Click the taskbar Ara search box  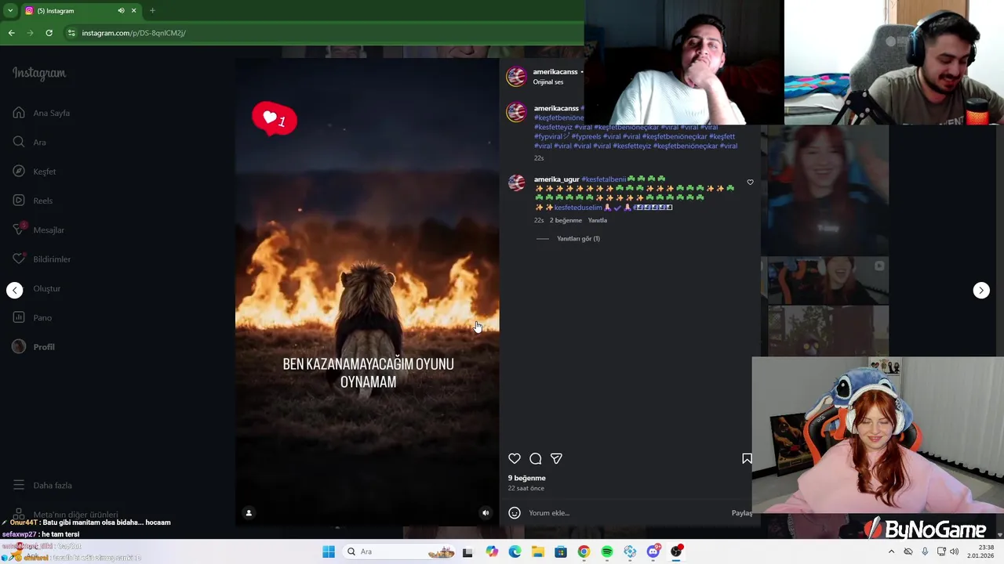[x=398, y=551]
